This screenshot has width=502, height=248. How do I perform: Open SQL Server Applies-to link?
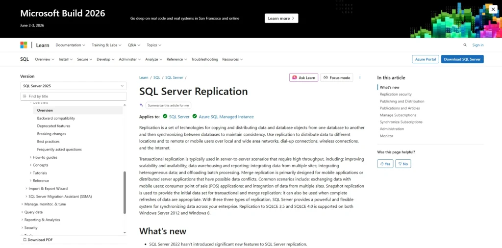[179, 117]
